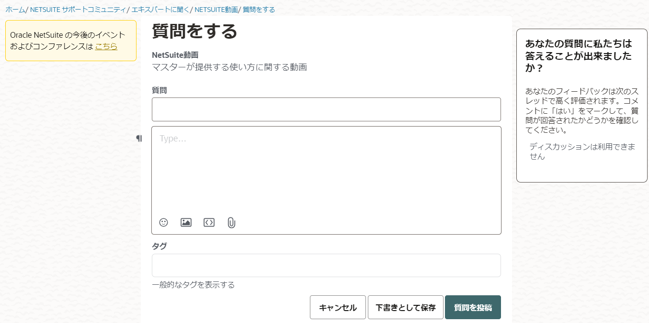
Task: Click the キャンセル button
Action: tap(338, 307)
